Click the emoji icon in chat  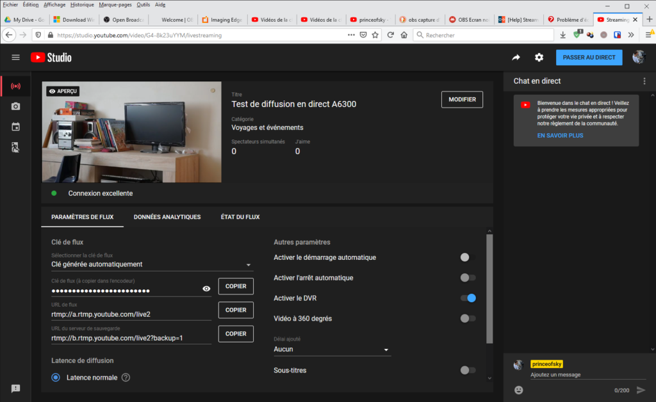click(x=519, y=390)
